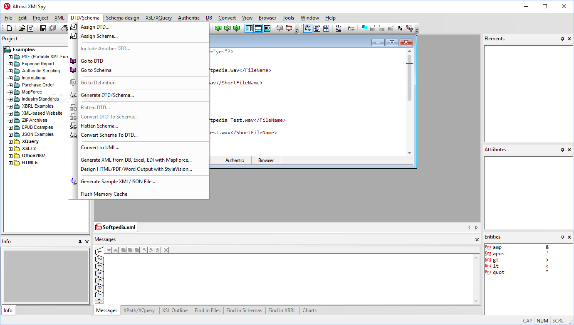Image resolution: width=574 pixels, height=325 pixels.
Task: Switch to the Authentic view tab
Action: [x=235, y=160]
